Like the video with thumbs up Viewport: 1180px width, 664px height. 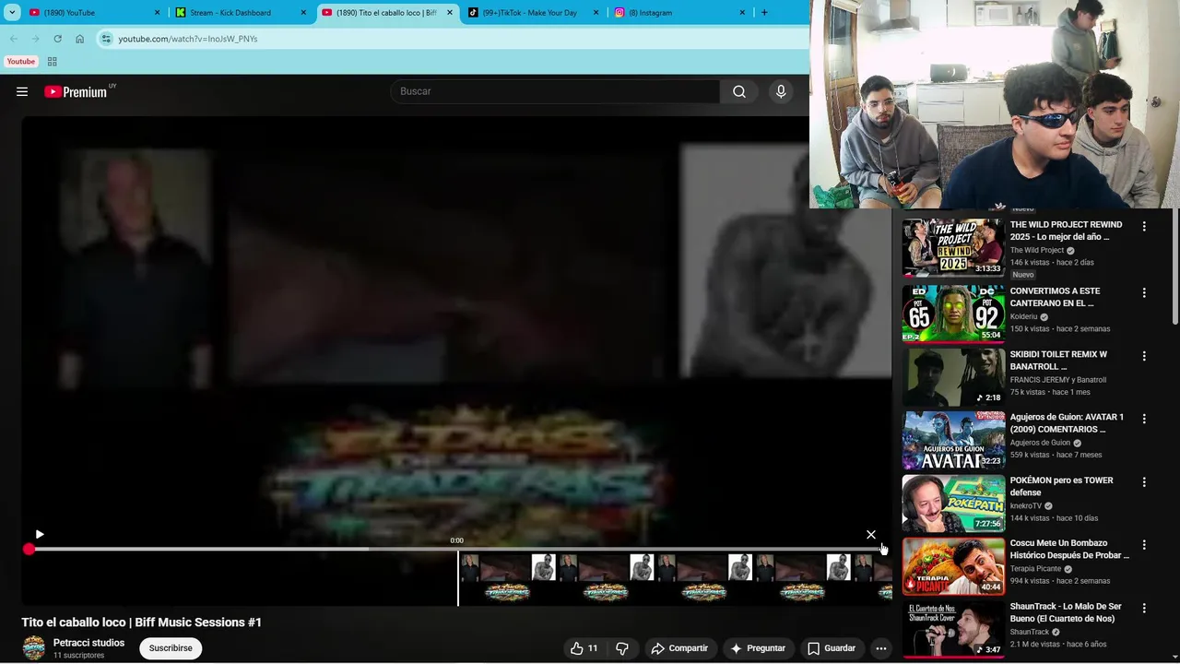tap(584, 648)
